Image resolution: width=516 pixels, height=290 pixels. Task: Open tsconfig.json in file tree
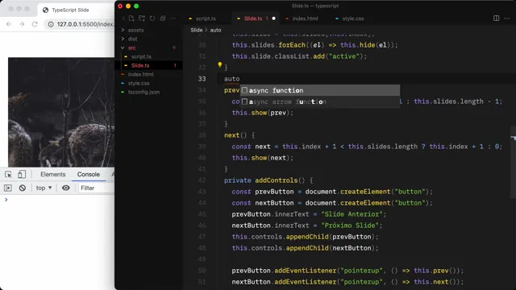[x=144, y=92]
